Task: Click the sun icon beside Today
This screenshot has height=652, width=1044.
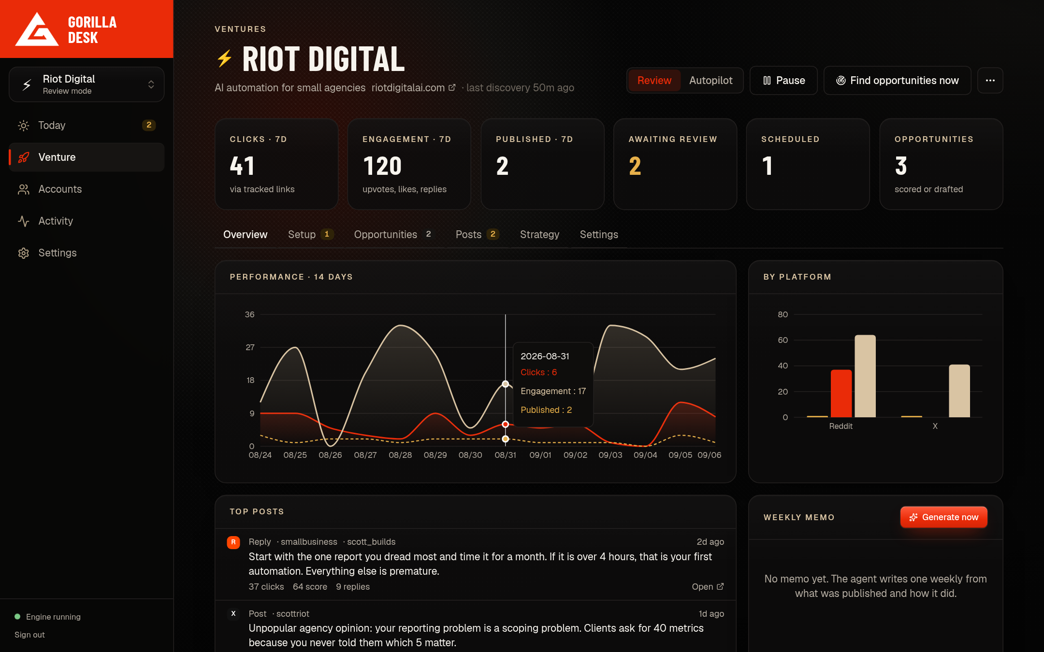Action: 23,126
